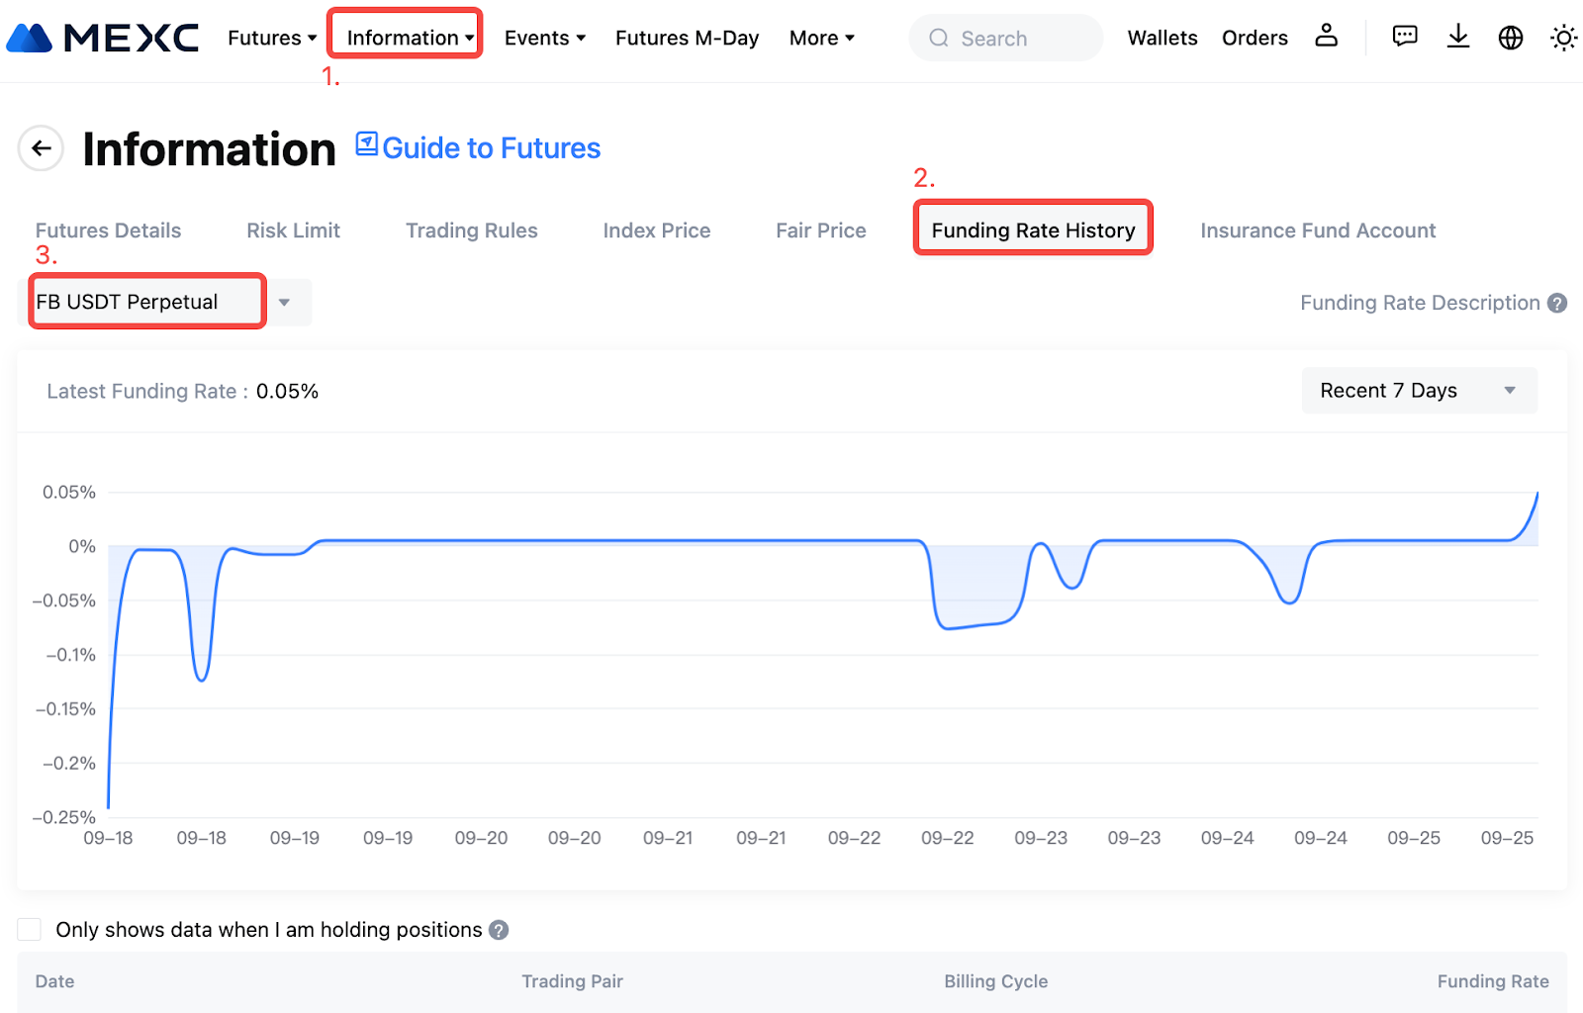Open the chat messages icon

1404,37
